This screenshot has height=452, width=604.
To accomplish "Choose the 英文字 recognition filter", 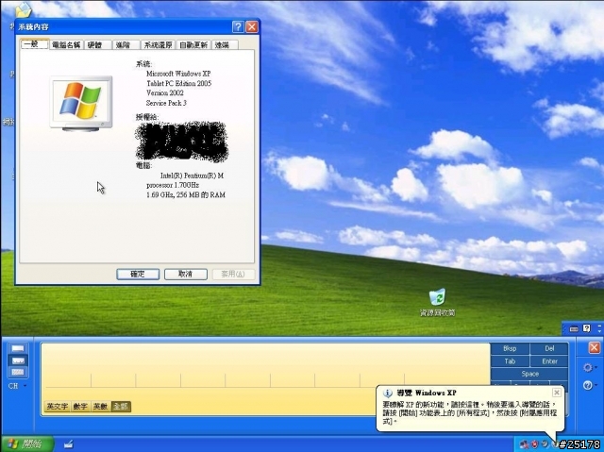I will (58, 406).
